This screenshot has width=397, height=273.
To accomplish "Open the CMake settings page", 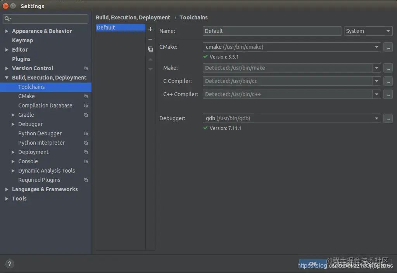I will point(27,96).
